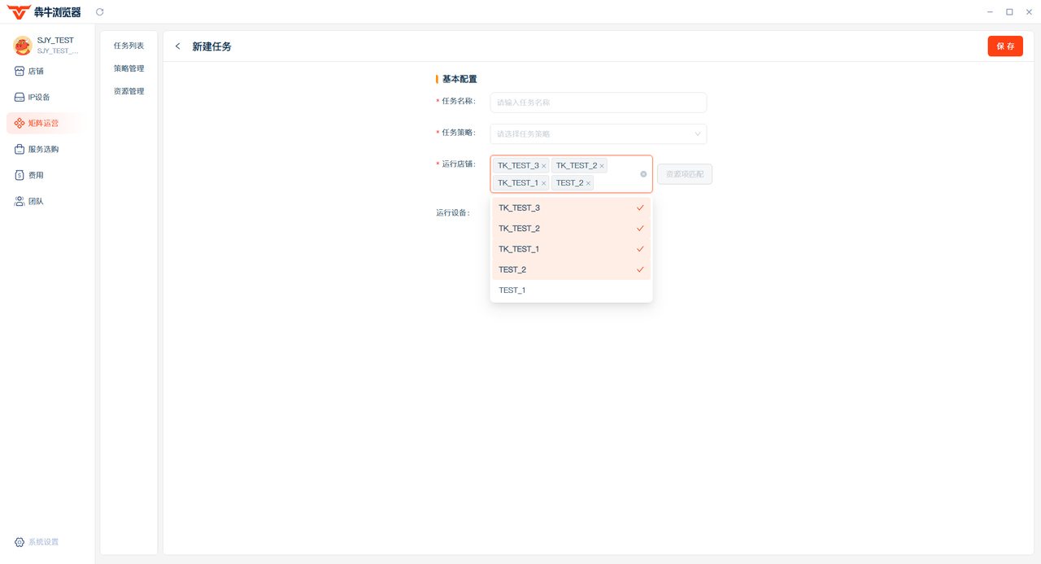Switch to the 任务列表 tab
The width and height of the screenshot is (1041, 564).
[128, 46]
